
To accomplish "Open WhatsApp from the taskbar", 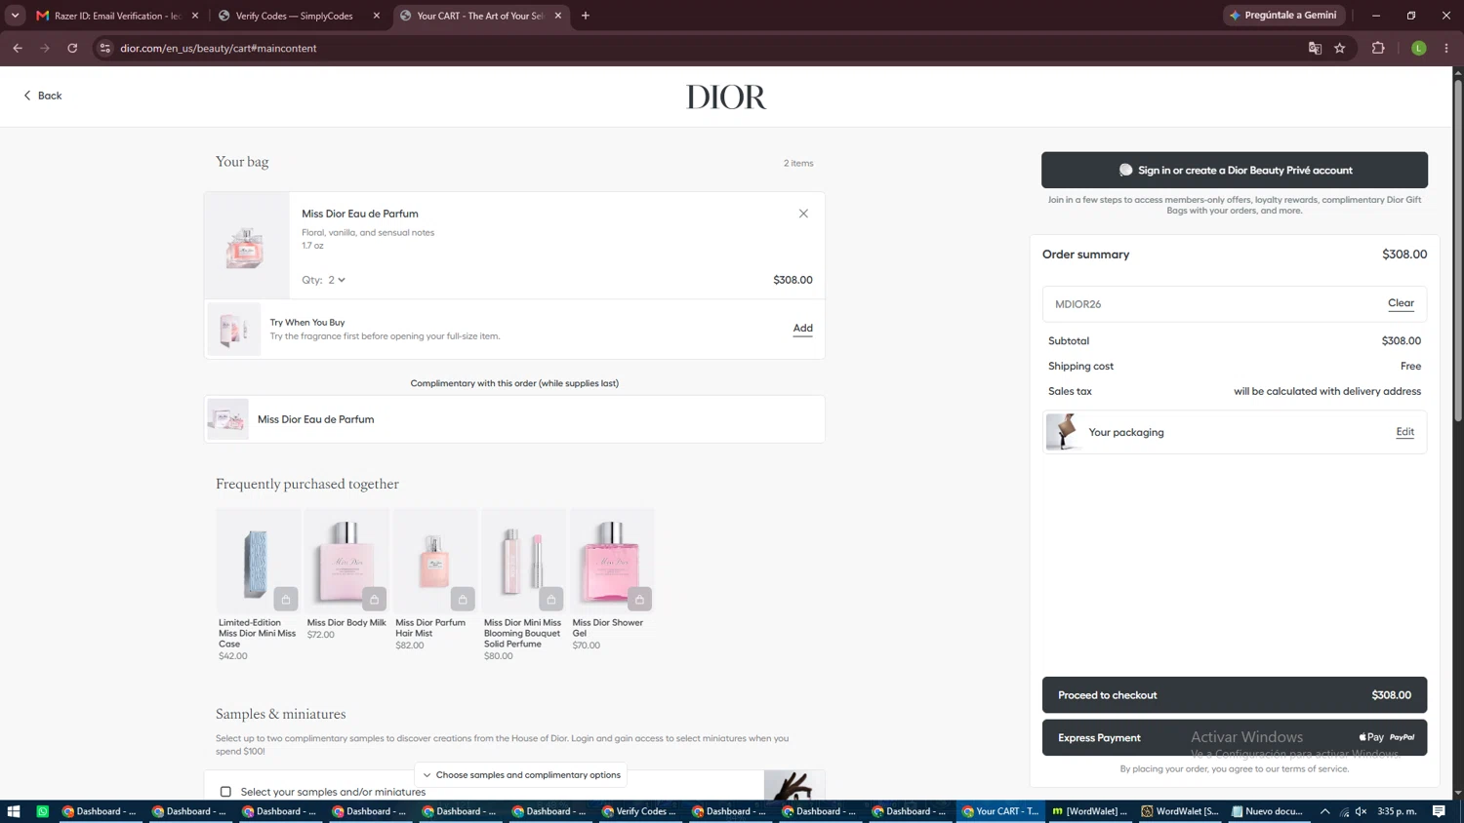I will pyautogui.click(x=42, y=811).
